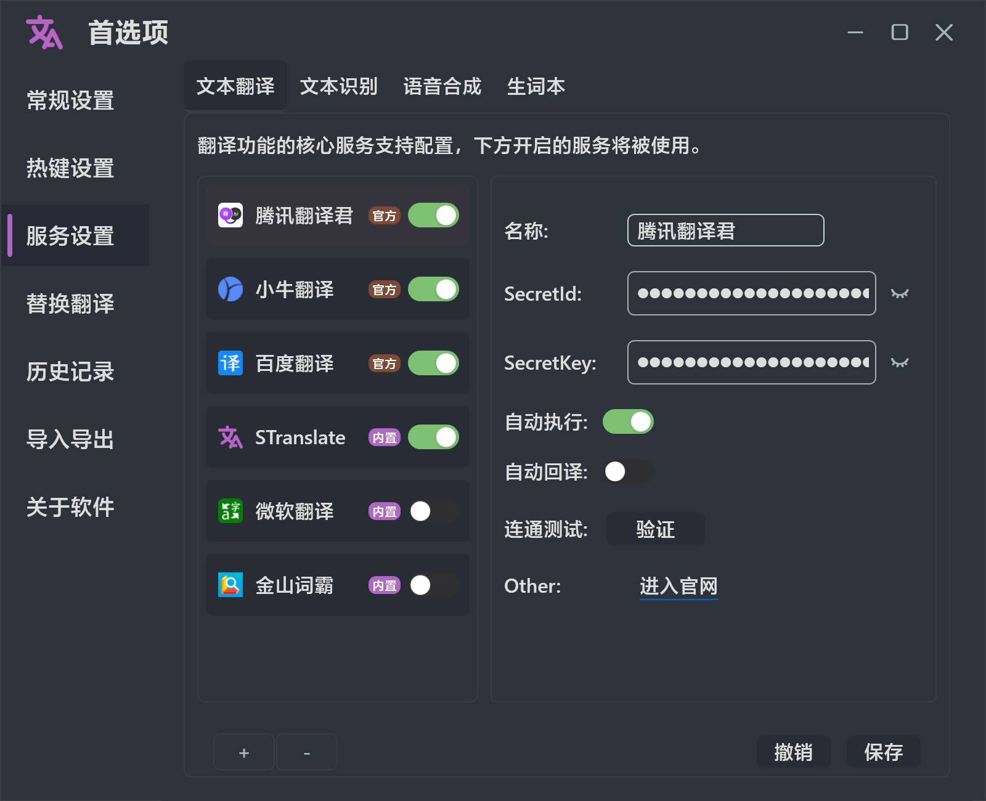986x801 pixels.
Task: Disable the 小牛翻译 service toggle
Action: point(433,289)
